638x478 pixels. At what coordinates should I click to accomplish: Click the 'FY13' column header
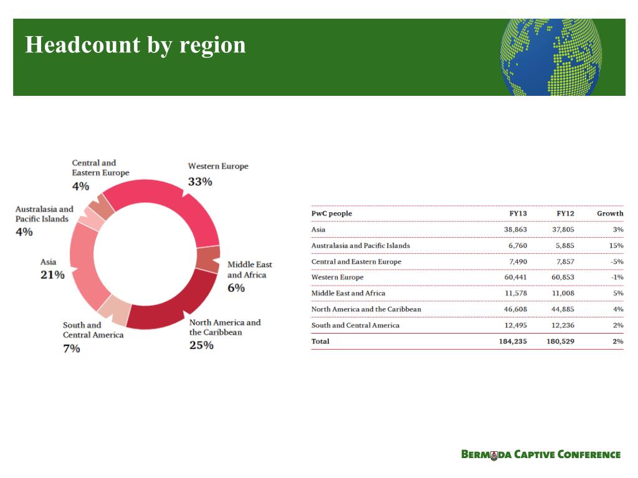pos(518,213)
